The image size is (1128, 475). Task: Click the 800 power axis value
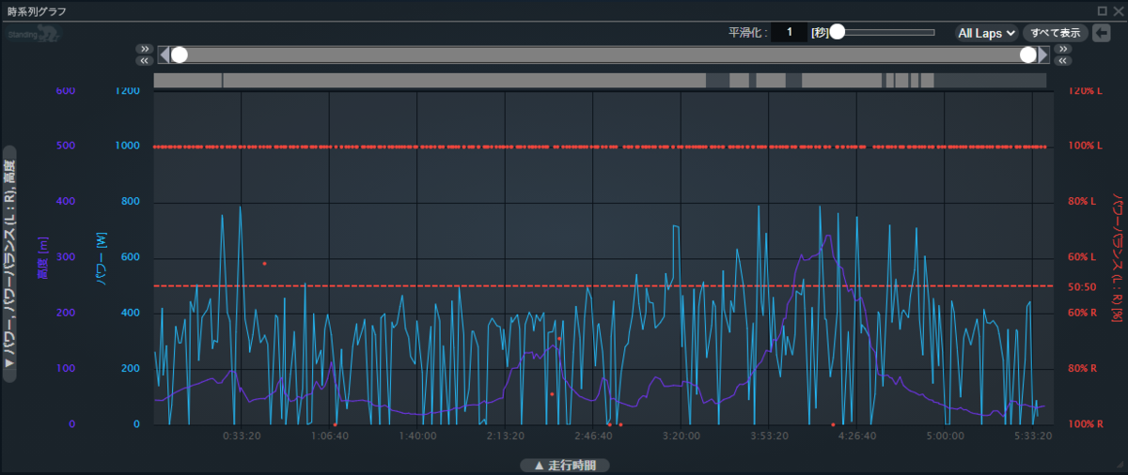130,202
